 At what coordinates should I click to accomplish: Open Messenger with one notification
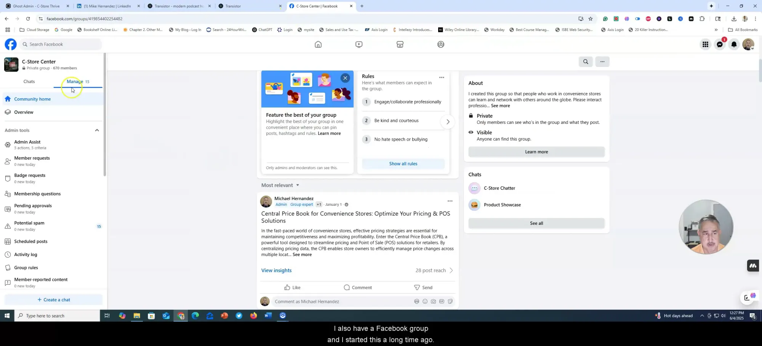pos(720,45)
